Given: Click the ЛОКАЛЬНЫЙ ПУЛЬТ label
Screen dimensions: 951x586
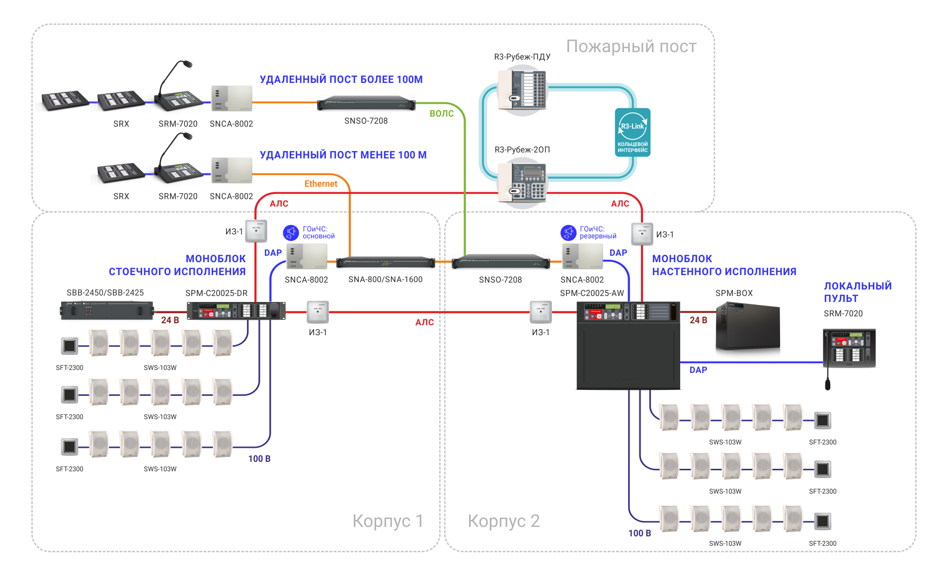Looking at the screenshot, I should tap(858, 292).
